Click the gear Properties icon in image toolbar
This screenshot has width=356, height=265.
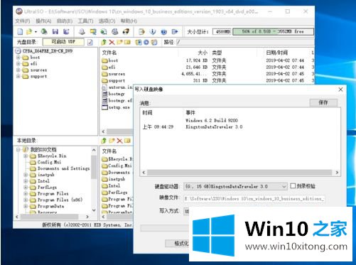pyautogui.click(x=146, y=42)
